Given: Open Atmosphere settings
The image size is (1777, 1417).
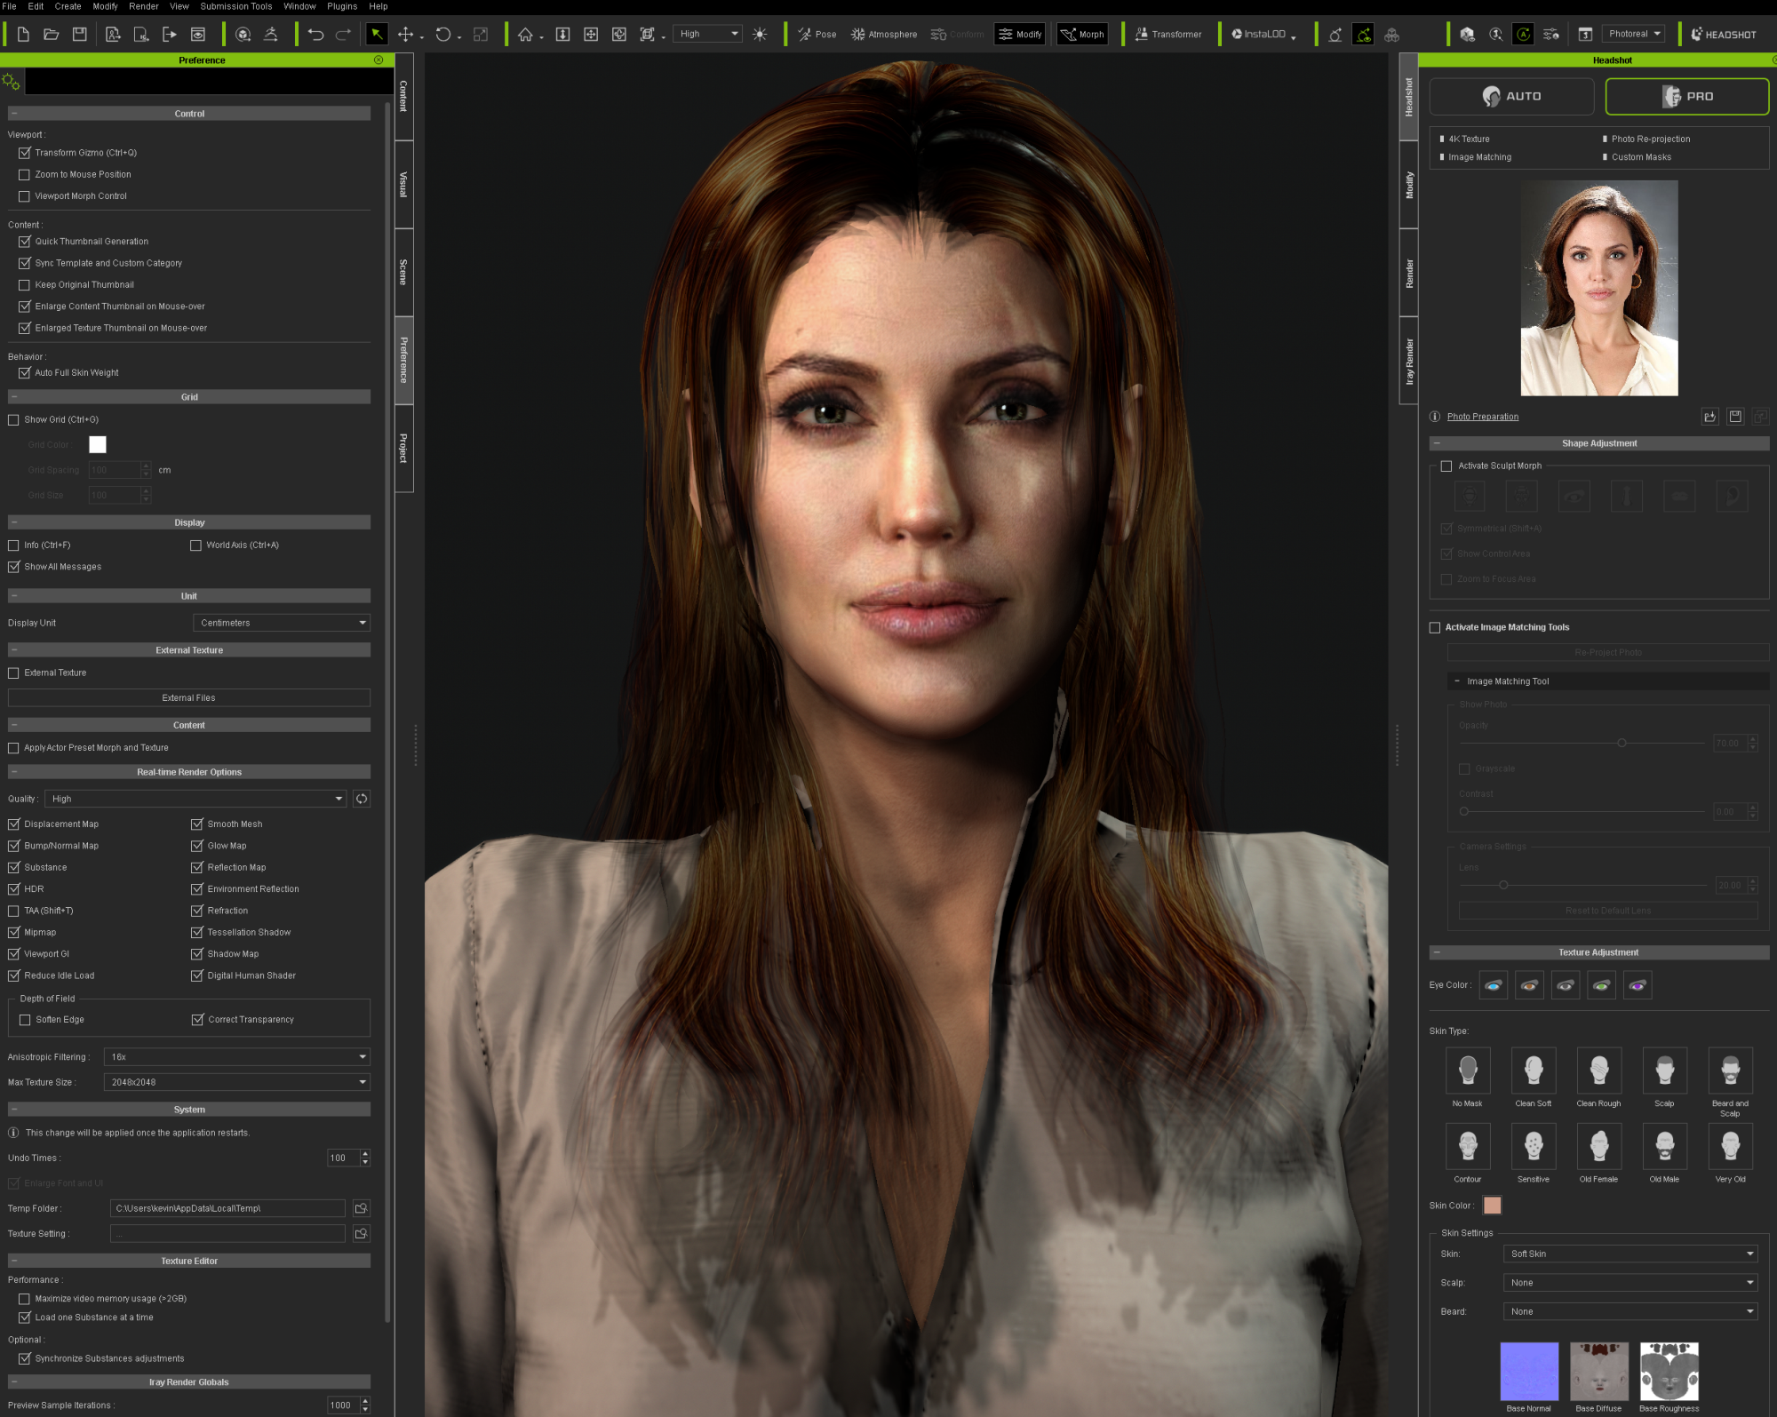Looking at the screenshot, I should pos(884,34).
